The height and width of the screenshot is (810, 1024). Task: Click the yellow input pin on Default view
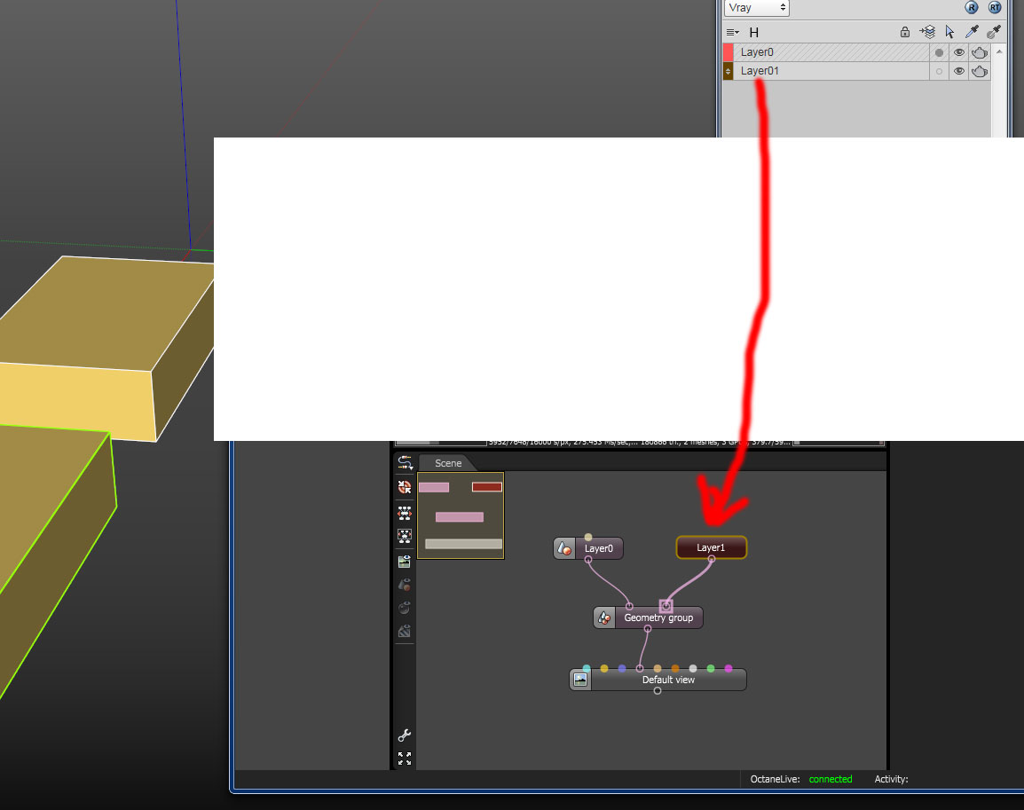(604, 668)
